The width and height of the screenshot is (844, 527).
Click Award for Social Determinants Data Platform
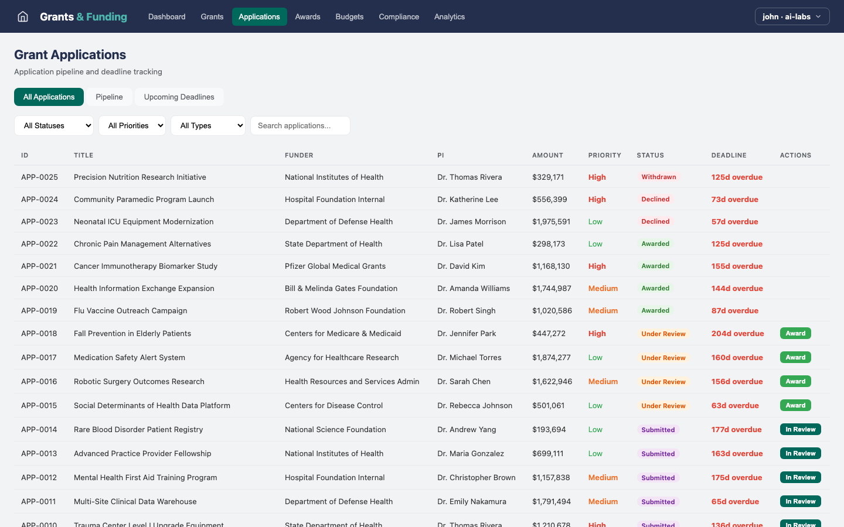coord(795,405)
